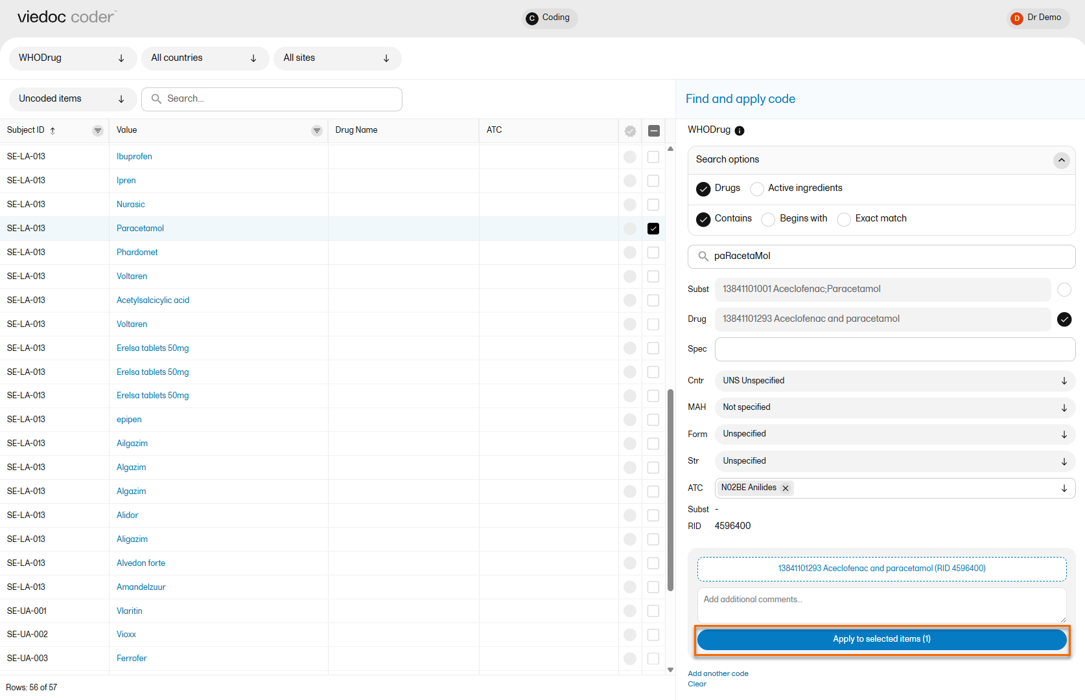This screenshot has width=1085, height=700.
Task: Open the All countries dropdown
Action: [x=205, y=58]
